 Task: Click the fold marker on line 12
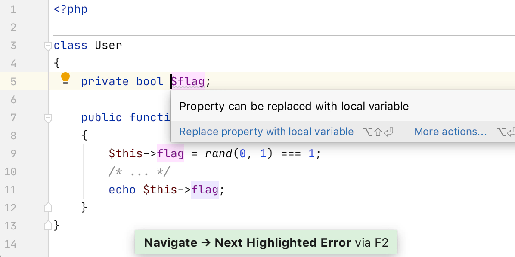(x=48, y=207)
